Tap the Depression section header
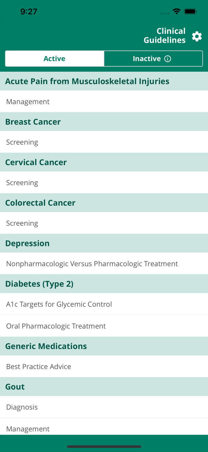This screenshot has height=452, width=208. tap(27, 243)
